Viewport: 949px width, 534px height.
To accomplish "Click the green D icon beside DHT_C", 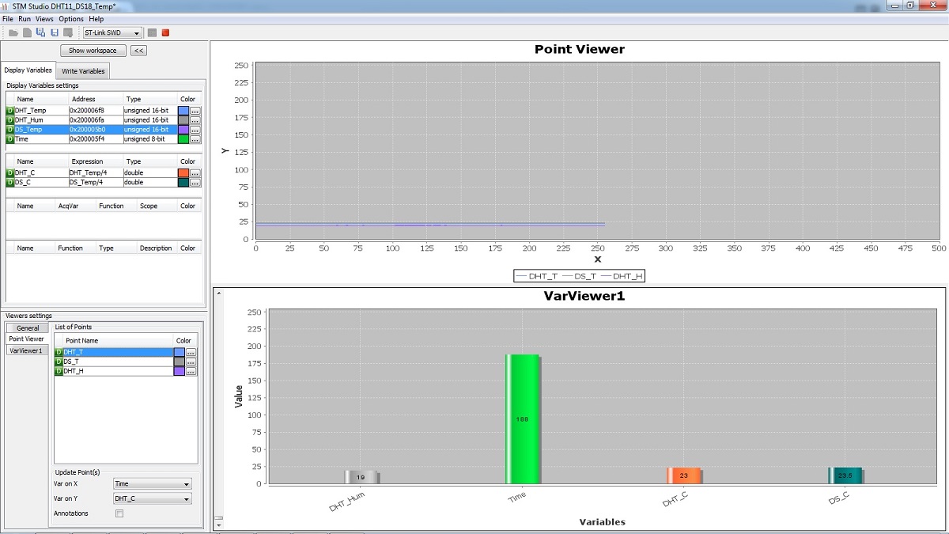I will [x=10, y=172].
